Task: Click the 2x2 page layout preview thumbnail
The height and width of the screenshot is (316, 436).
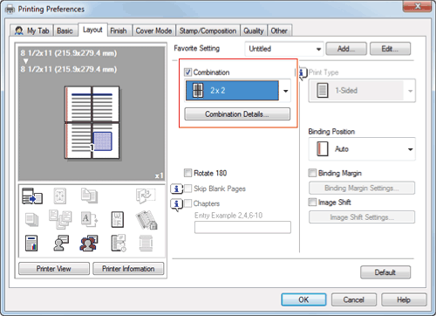Action: 92,122
